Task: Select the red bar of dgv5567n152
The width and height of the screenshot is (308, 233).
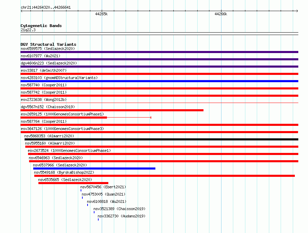Action: (112, 110)
